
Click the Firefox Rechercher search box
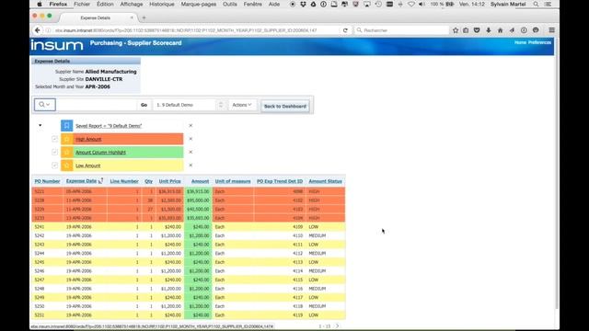click(401, 30)
